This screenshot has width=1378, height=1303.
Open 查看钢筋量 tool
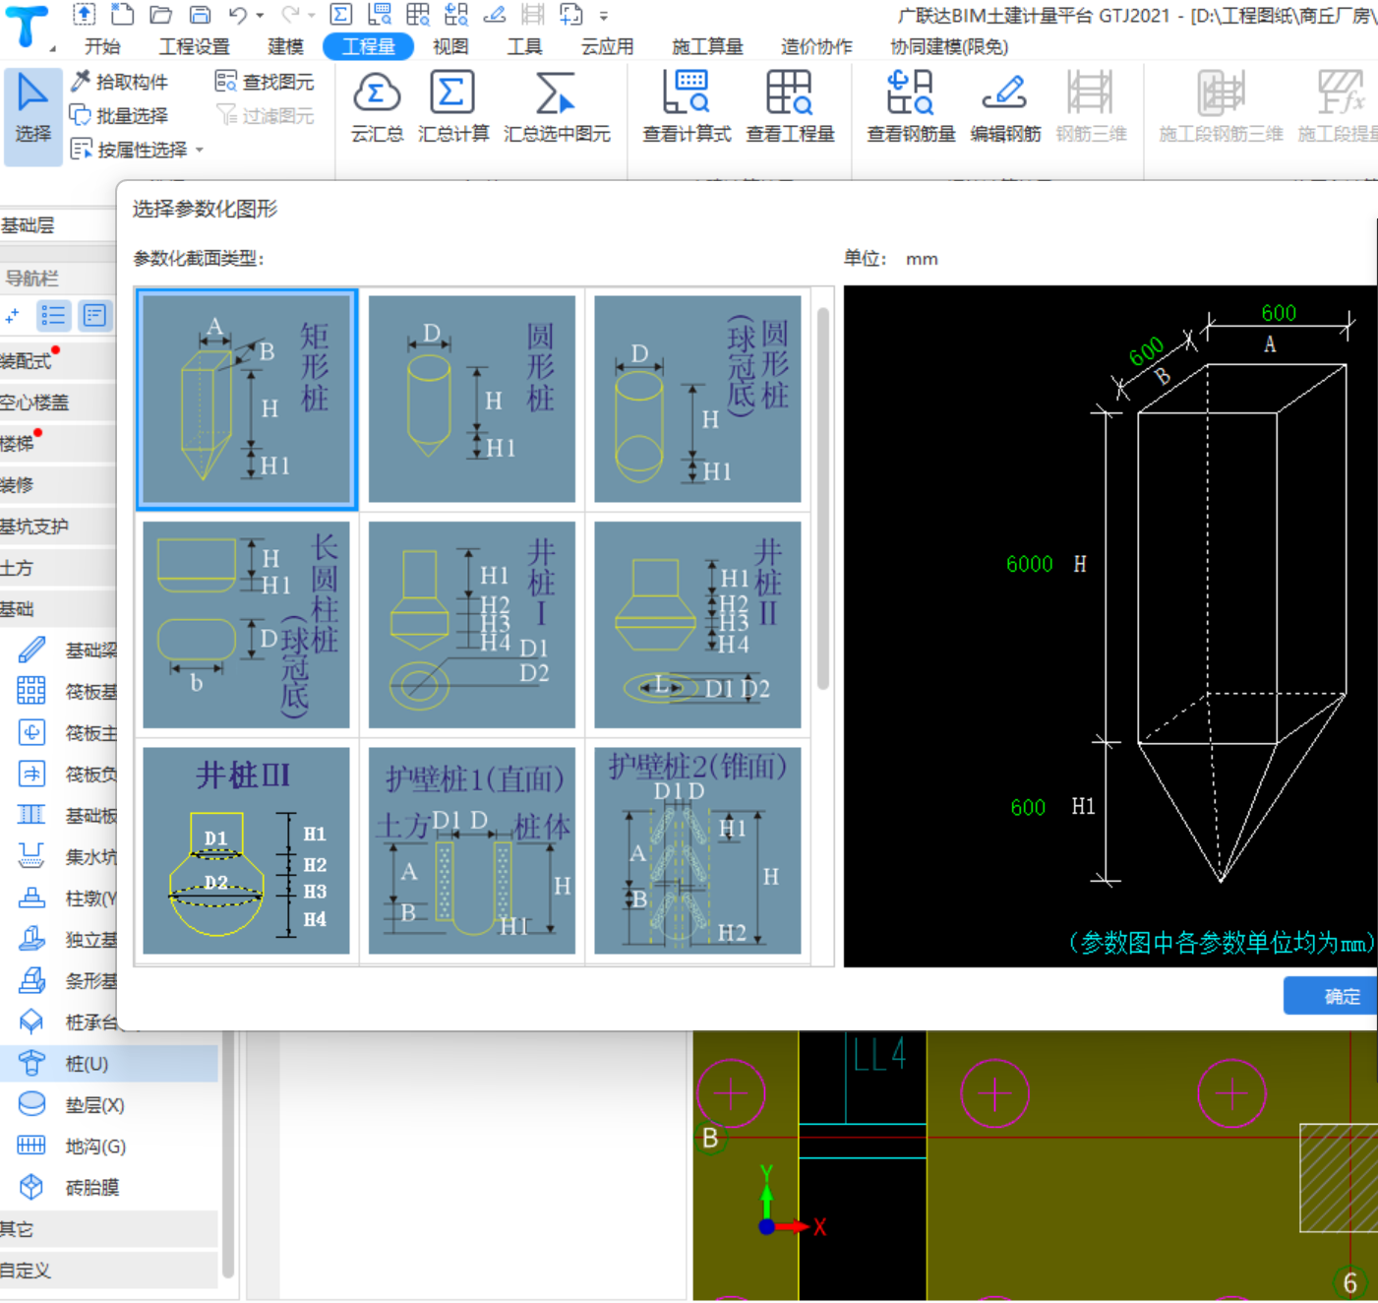tap(911, 108)
